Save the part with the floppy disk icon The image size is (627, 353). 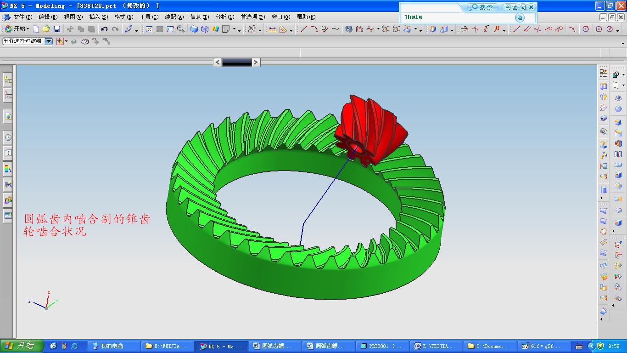57,29
